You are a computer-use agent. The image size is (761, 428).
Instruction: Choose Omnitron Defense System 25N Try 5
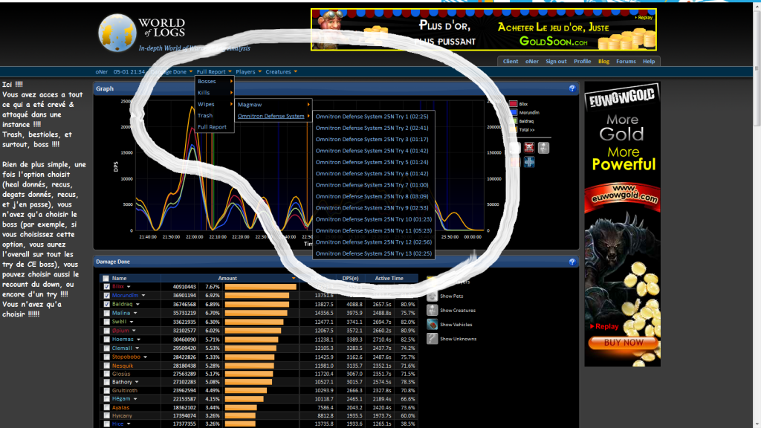point(372,162)
